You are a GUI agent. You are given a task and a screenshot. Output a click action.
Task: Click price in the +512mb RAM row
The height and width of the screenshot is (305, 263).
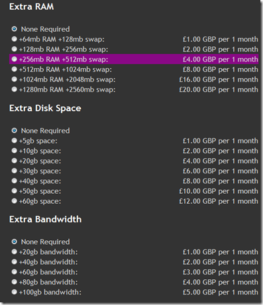[221, 69]
